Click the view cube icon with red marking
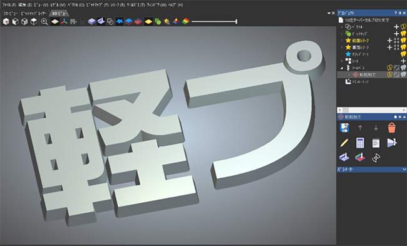407x246 pixels. [6, 21]
